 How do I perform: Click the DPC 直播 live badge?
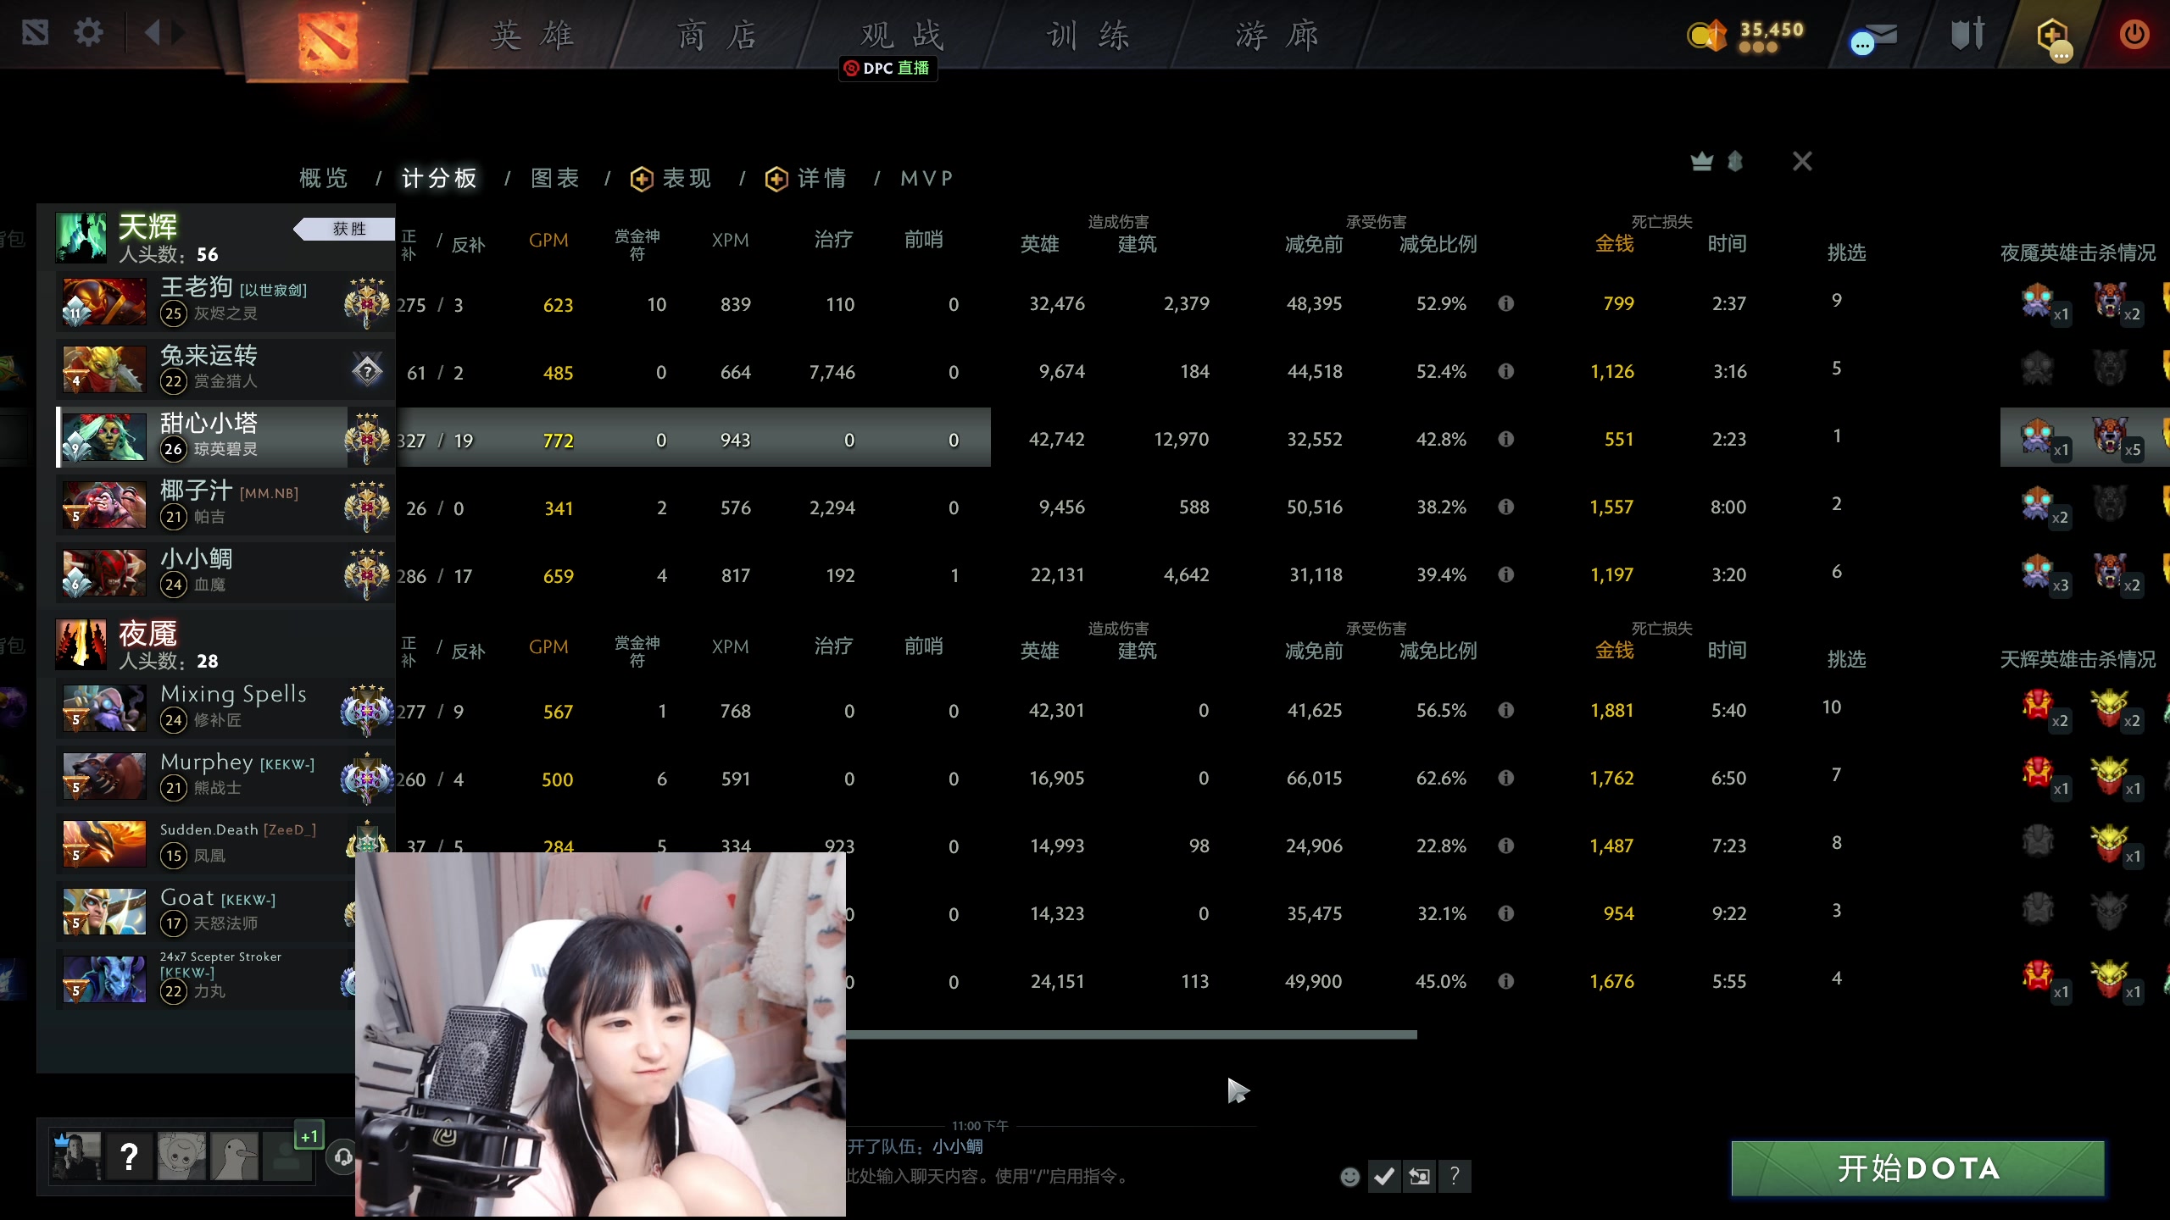click(887, 69)
